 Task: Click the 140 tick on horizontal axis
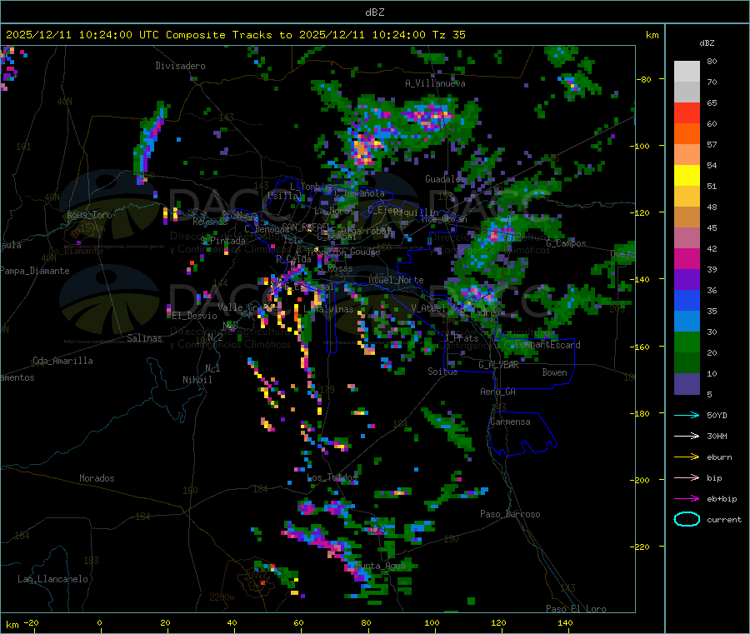[565, 622]
